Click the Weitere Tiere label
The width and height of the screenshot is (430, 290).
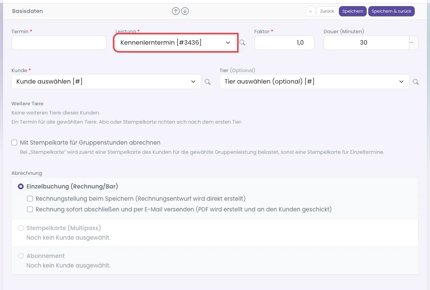[27, 103]
